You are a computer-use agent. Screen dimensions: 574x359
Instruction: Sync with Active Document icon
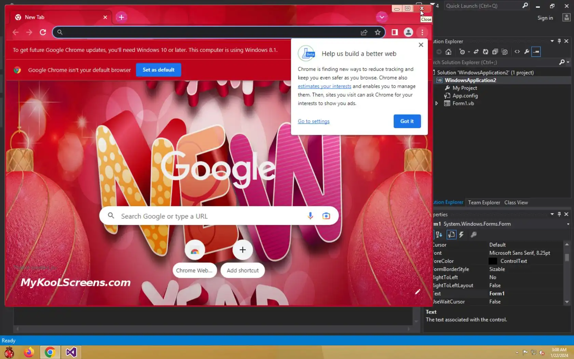coord(476,52)
